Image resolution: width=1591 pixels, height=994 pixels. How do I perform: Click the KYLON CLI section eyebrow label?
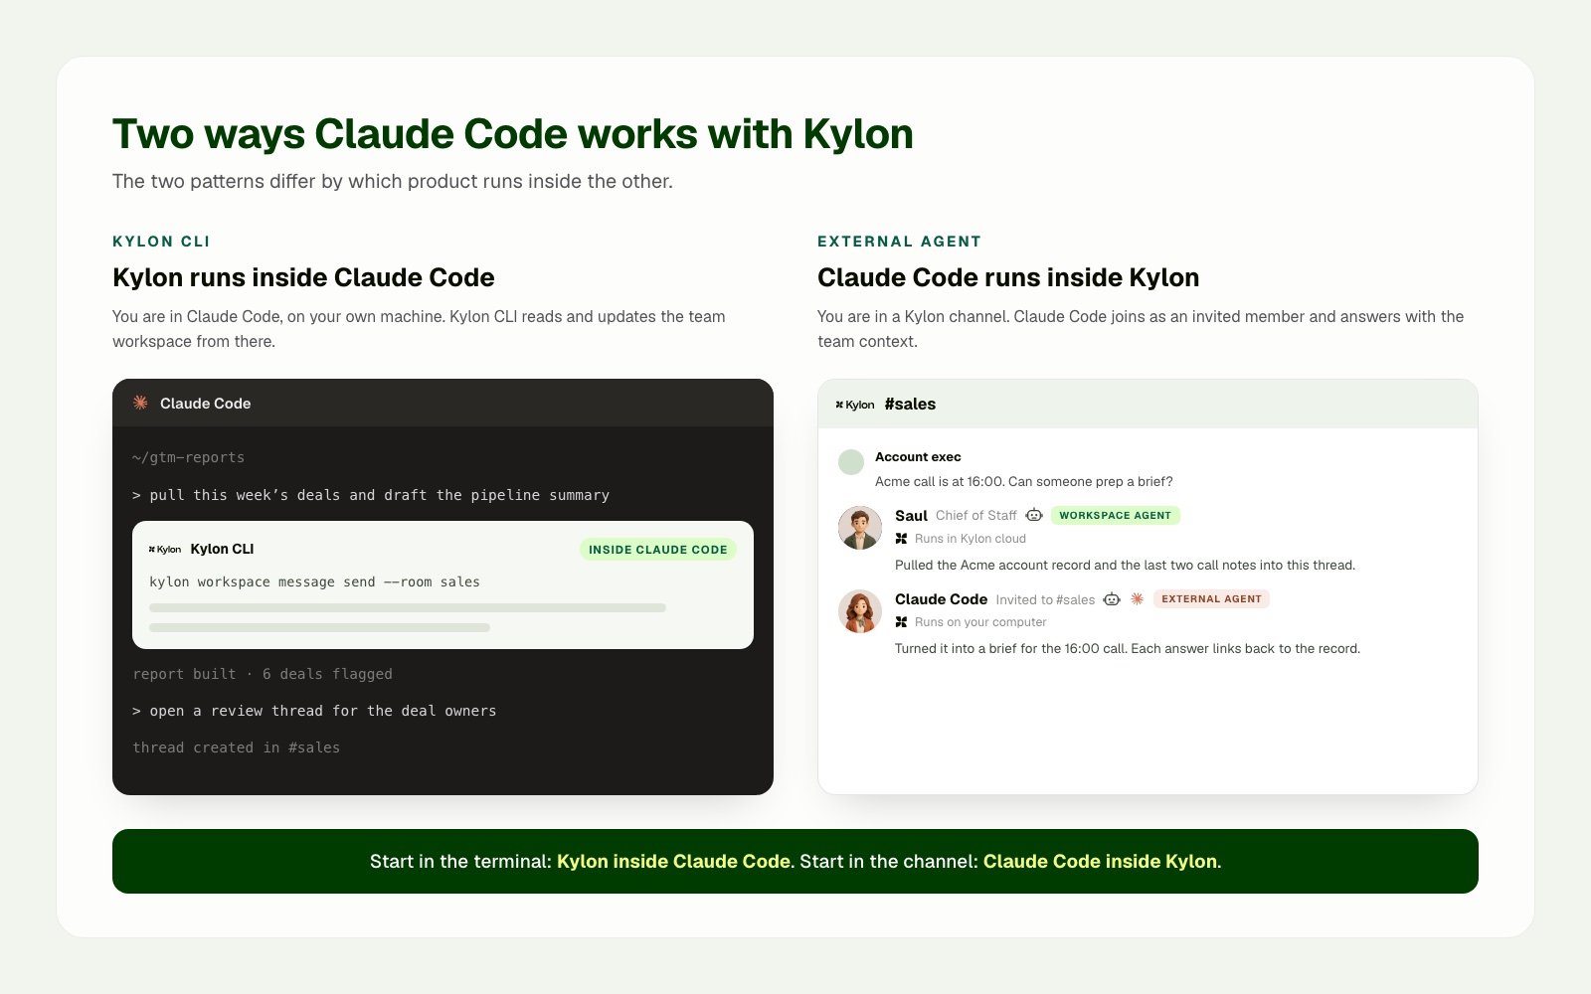(161, 242)
